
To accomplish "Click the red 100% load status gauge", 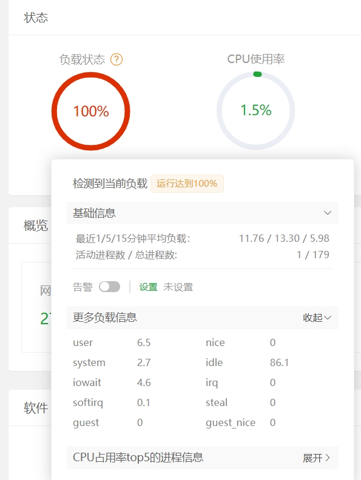I will click(91, 111).
